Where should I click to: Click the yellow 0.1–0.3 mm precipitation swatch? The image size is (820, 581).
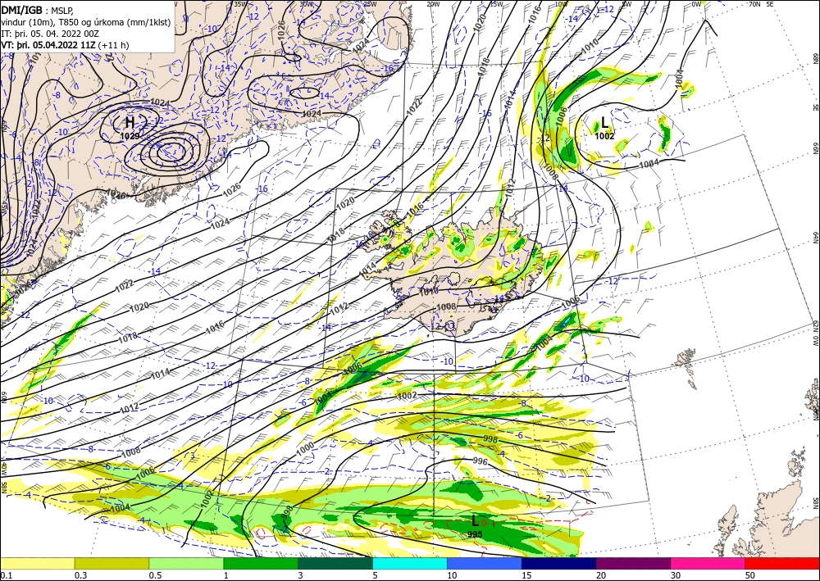click(37, 563)
